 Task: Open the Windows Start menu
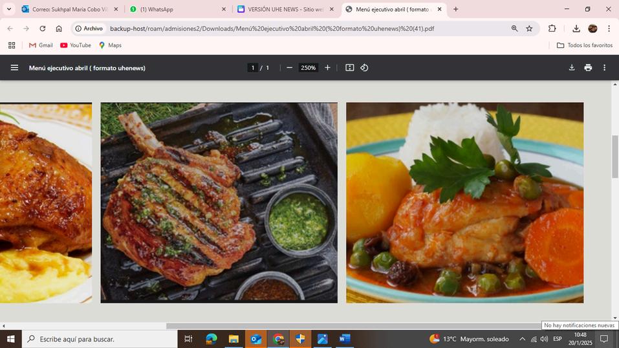pos(10,339)
